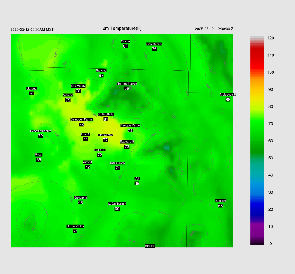Screen dimensions: 295x274
Task: Click the 100 tick label on color scale
Action: 271,72
